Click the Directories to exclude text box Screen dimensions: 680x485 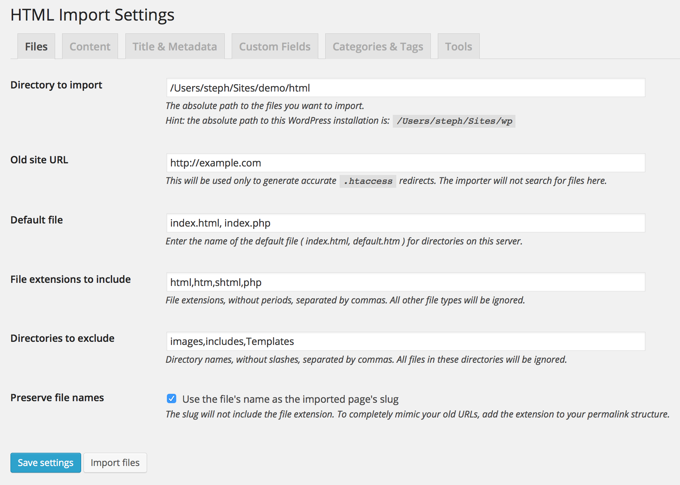(405, 341)
